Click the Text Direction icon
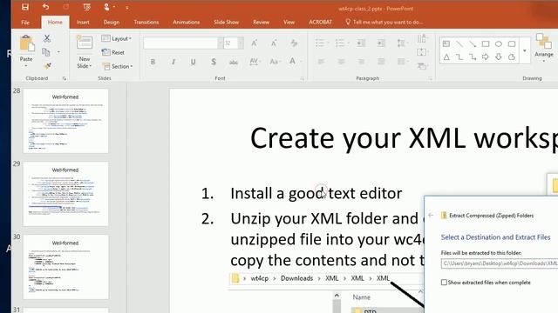 (422, 38)
